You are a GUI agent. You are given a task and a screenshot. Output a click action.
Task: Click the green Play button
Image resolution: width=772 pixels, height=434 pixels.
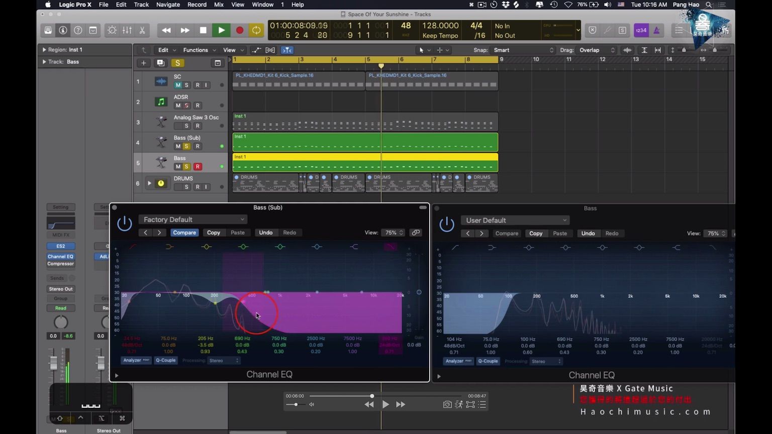[221, 30]
